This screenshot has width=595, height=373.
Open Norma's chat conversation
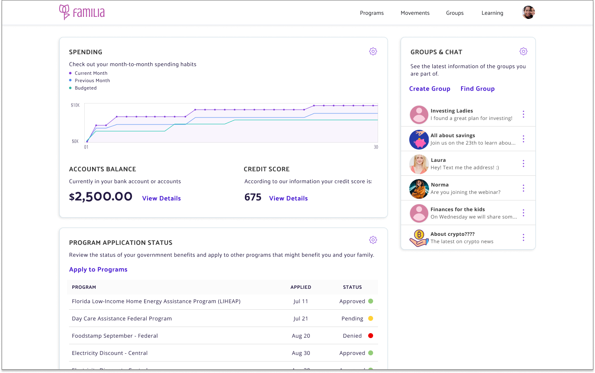tap(464, 188)
